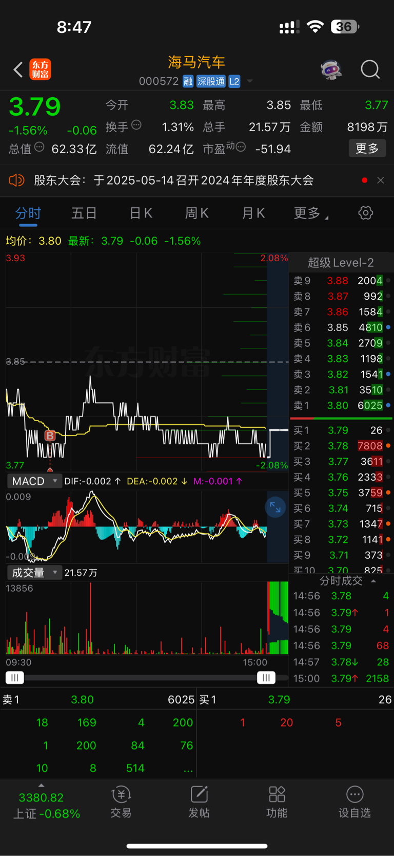Tap the B buy marker on chart

click(x=50, y=436)
